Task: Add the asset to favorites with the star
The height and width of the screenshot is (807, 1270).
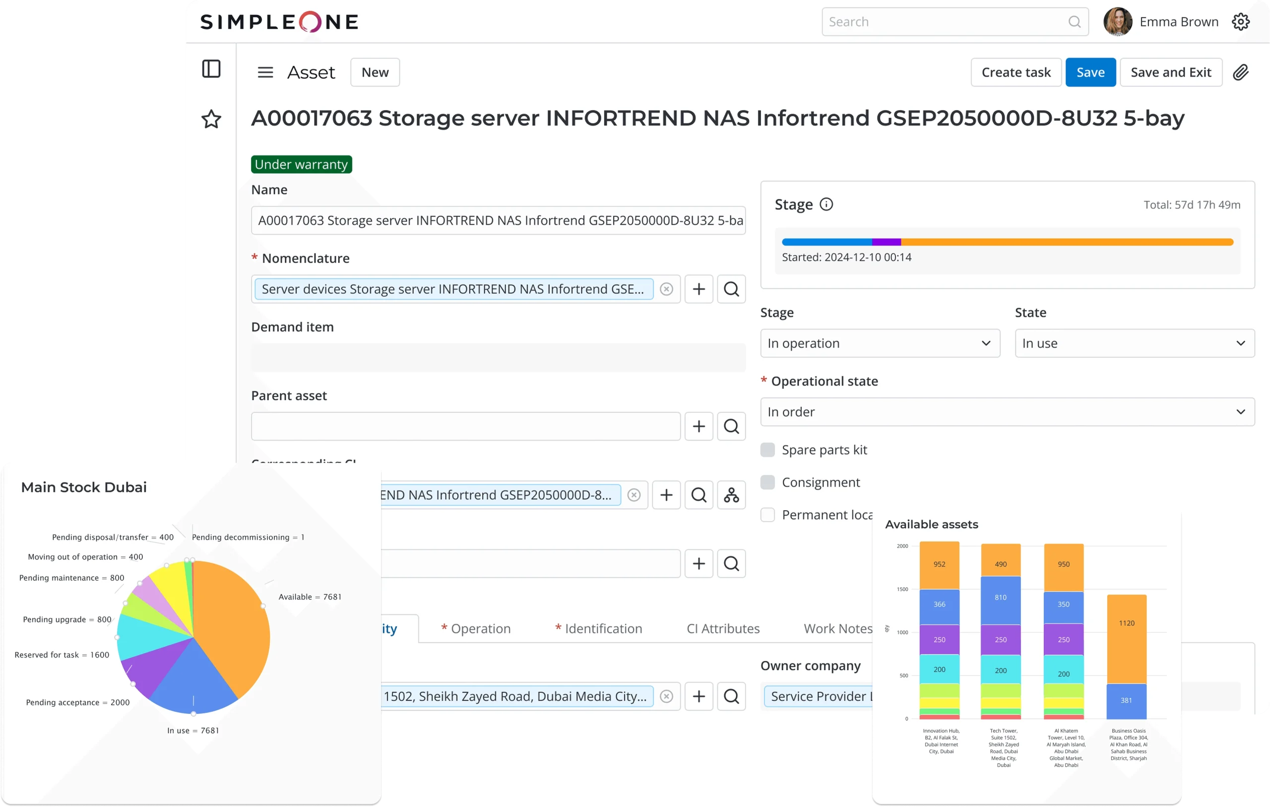Action: 211,119
